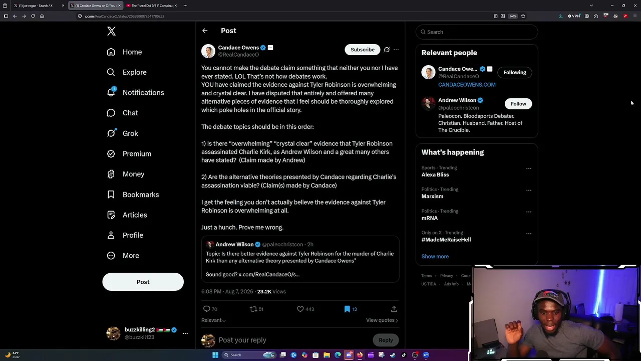
Task: Click the Subscribe button
Action: tap(363, 50)
